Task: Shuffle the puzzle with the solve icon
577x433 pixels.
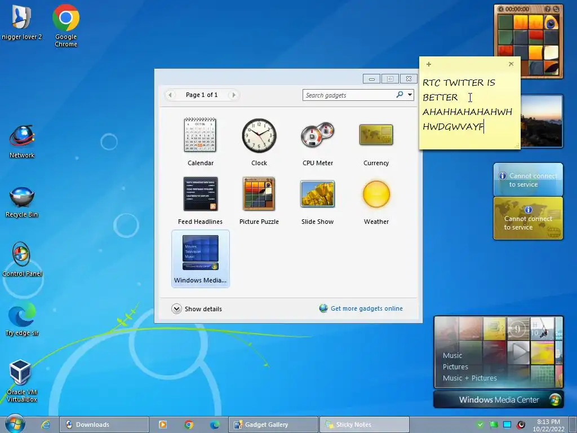Action: click(x=556, y=9)
